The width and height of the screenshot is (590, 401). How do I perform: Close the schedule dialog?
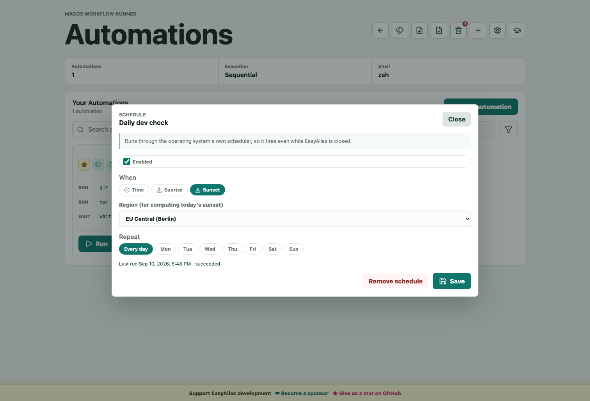pos(457,119)
